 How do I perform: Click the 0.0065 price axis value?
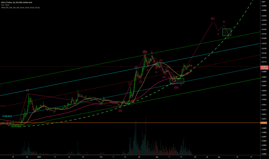[264, 77]
